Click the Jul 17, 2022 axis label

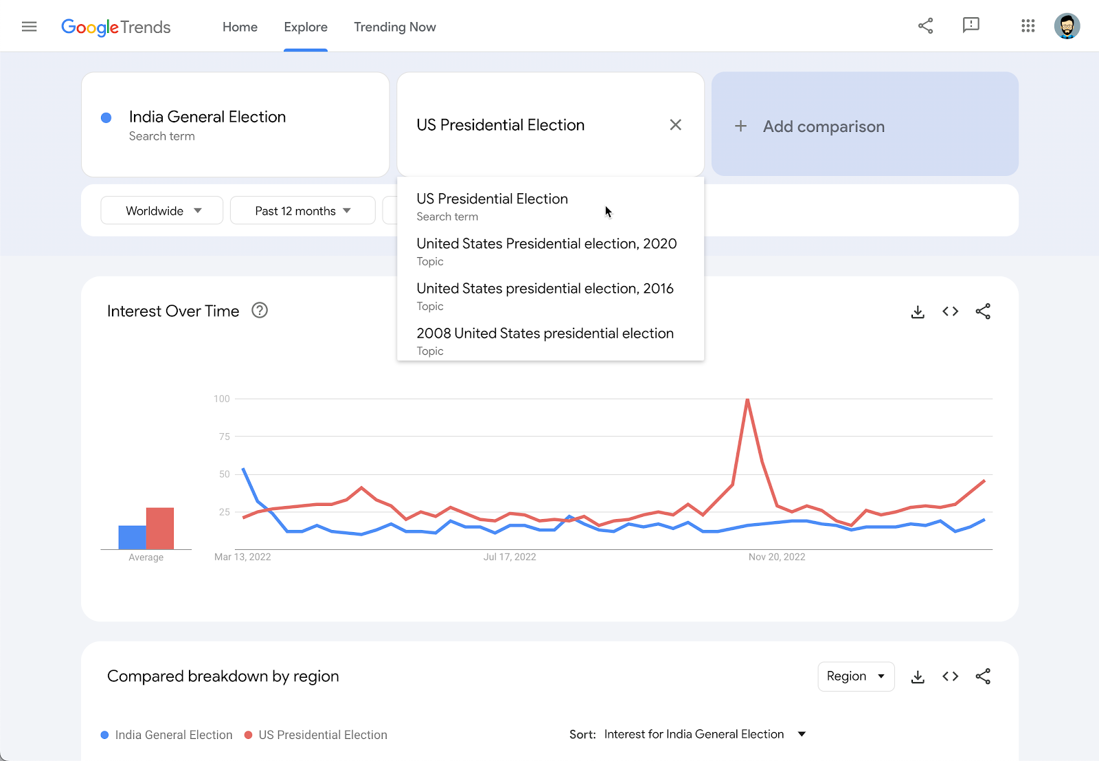[x=510, y=557]
